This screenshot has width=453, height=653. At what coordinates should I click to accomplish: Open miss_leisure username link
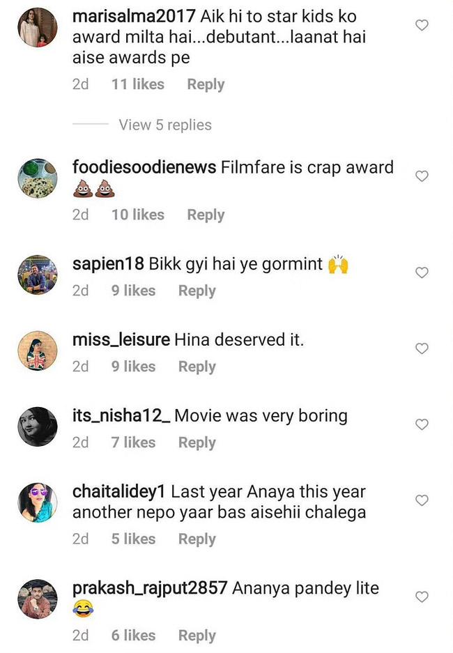pyautogui.click(x=121, y=339)
